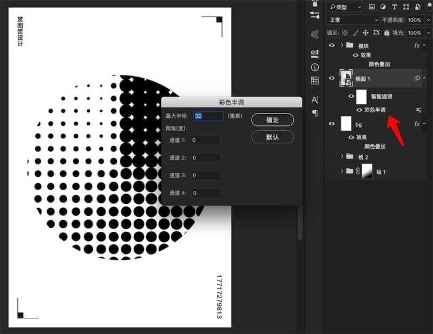Screen dimensions: 433x334
Task: Click the pixel layer filter icon
Action: click(371, 7)
